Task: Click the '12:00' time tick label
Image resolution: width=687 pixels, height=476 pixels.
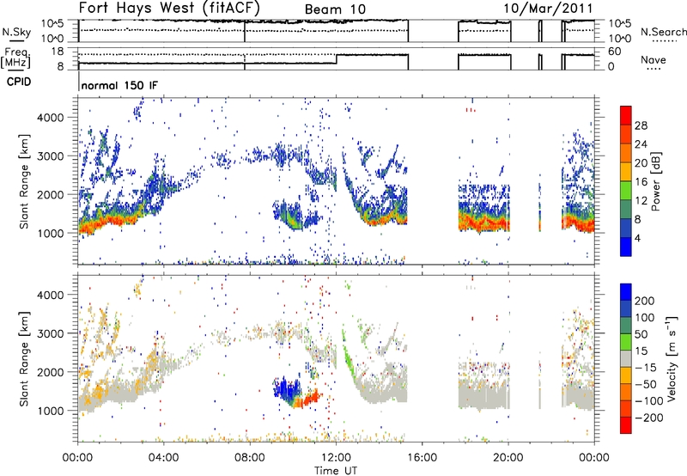Action: coord(336,458)
